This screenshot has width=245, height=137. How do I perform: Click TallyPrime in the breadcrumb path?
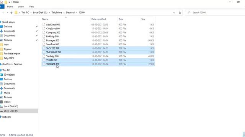pyautogui.click(x=57, y=13)
